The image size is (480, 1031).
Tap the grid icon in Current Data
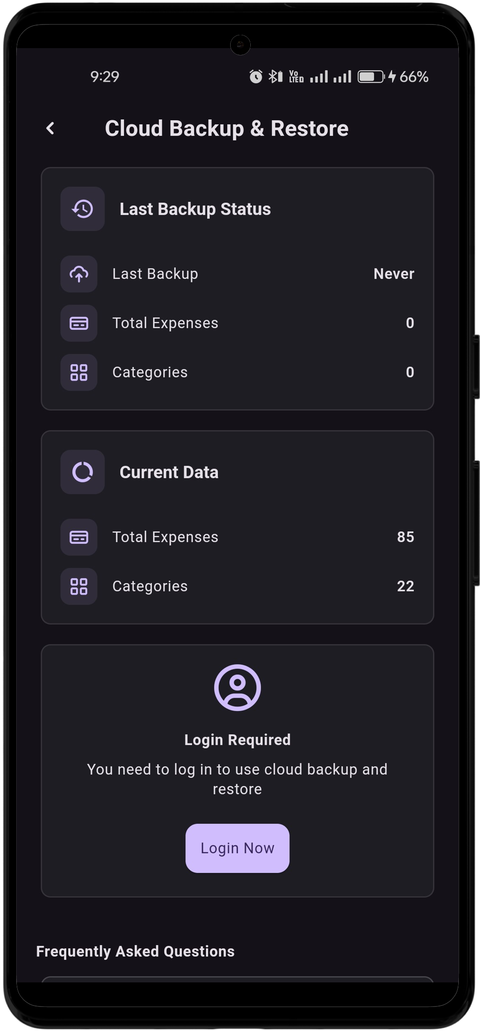(x=79, y=586)
